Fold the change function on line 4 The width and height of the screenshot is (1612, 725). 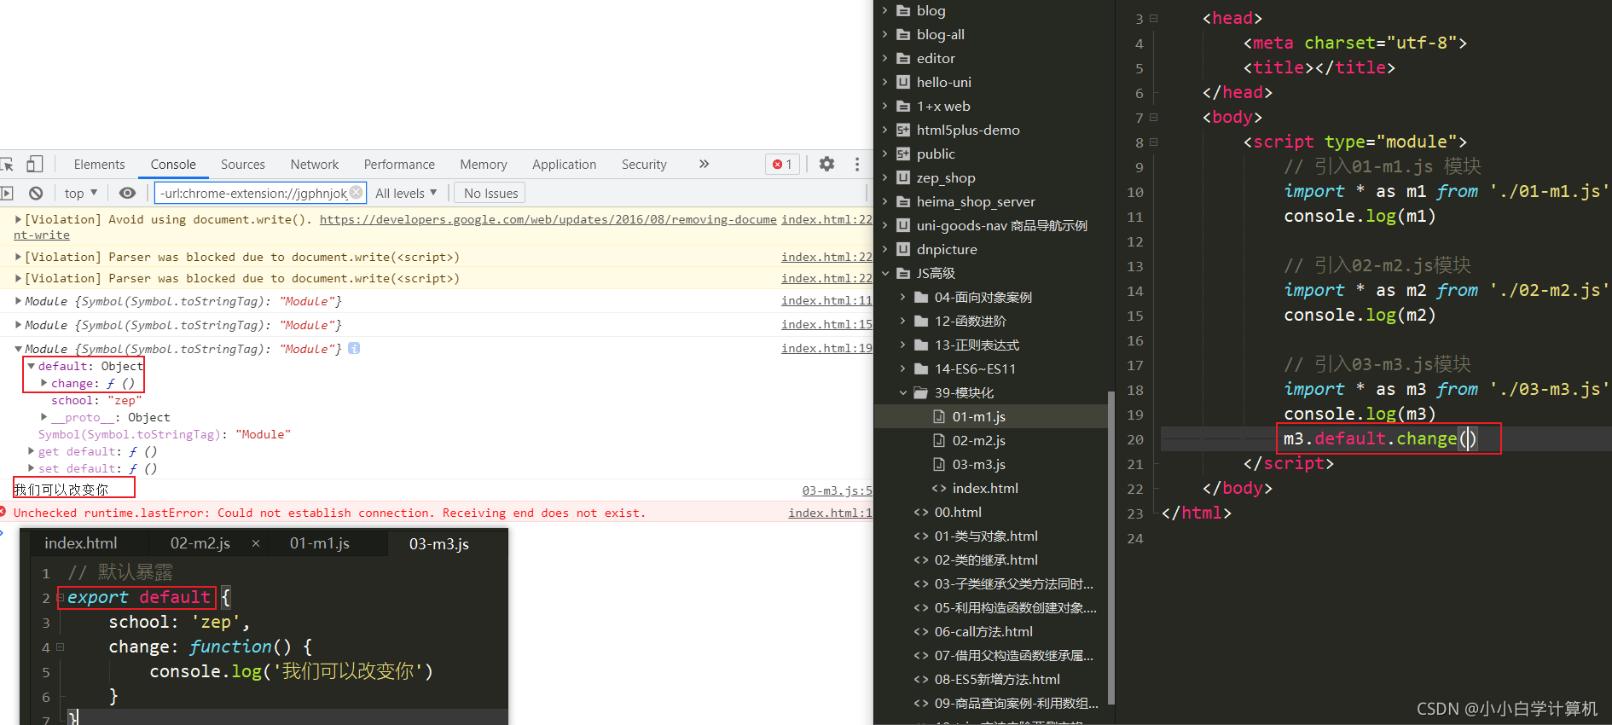click(x=61, y=647)
